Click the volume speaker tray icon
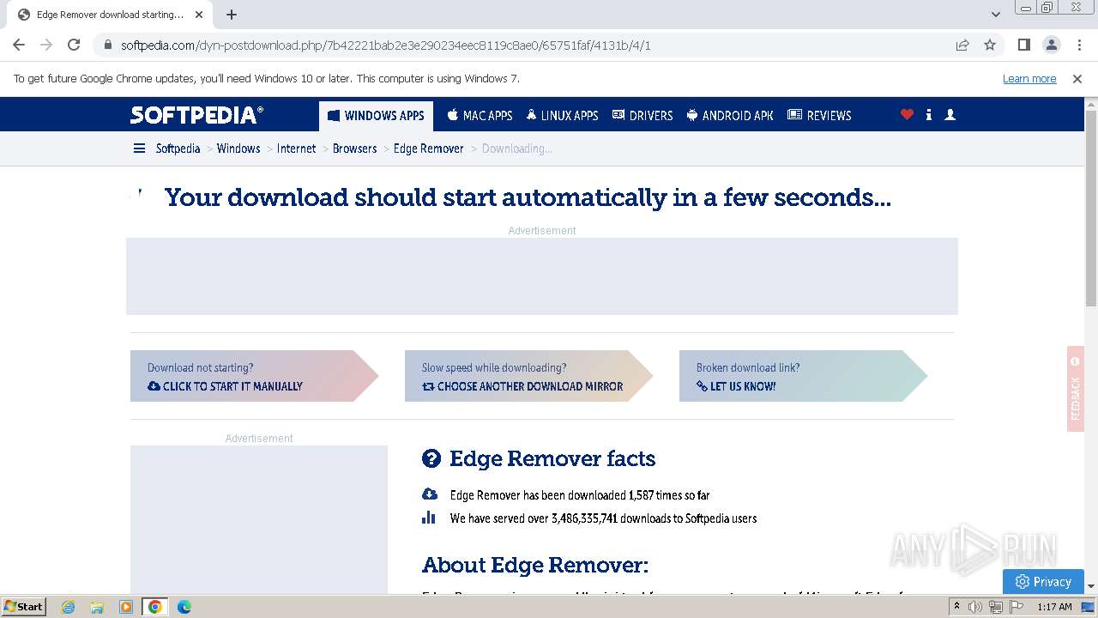Viewport: 1098px width, 618px height. [x=975, y=607]
